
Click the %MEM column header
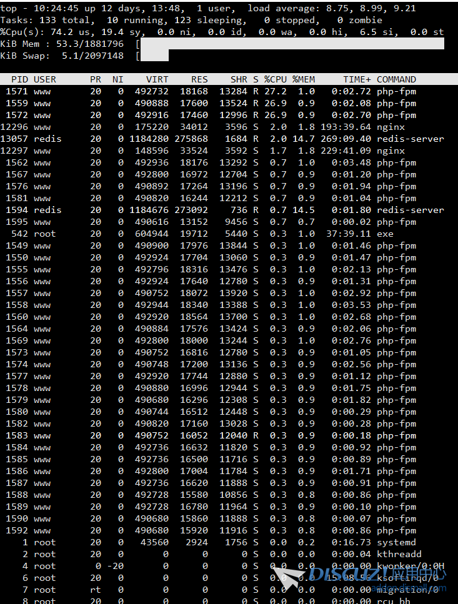coord(304,79)
